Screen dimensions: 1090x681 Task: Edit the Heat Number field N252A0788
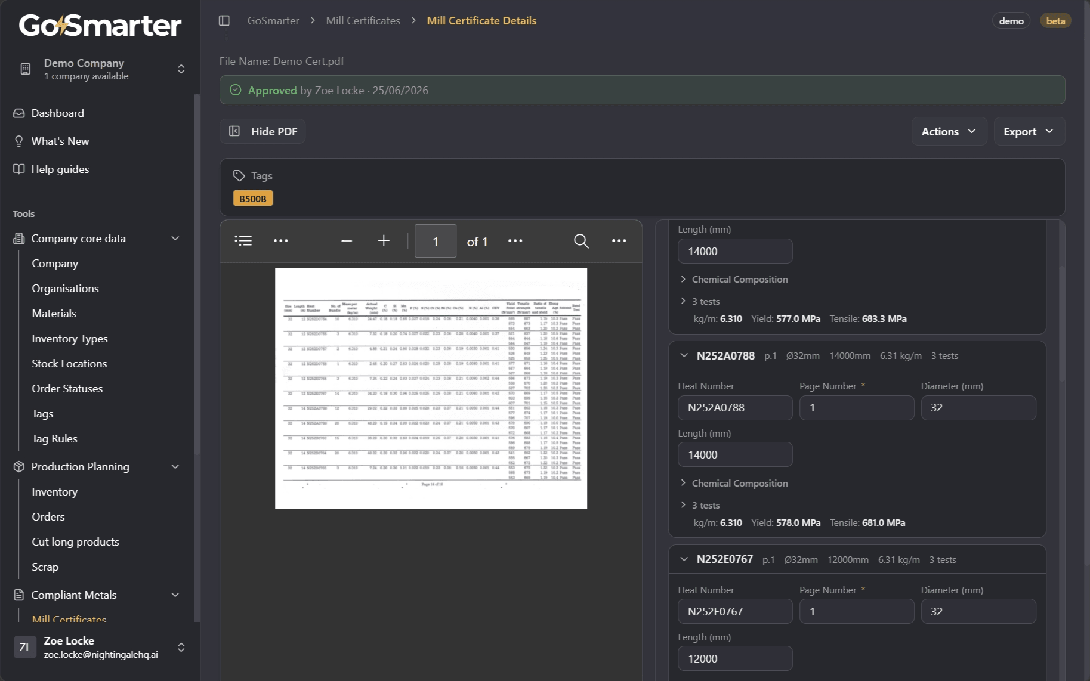point(735,408)
